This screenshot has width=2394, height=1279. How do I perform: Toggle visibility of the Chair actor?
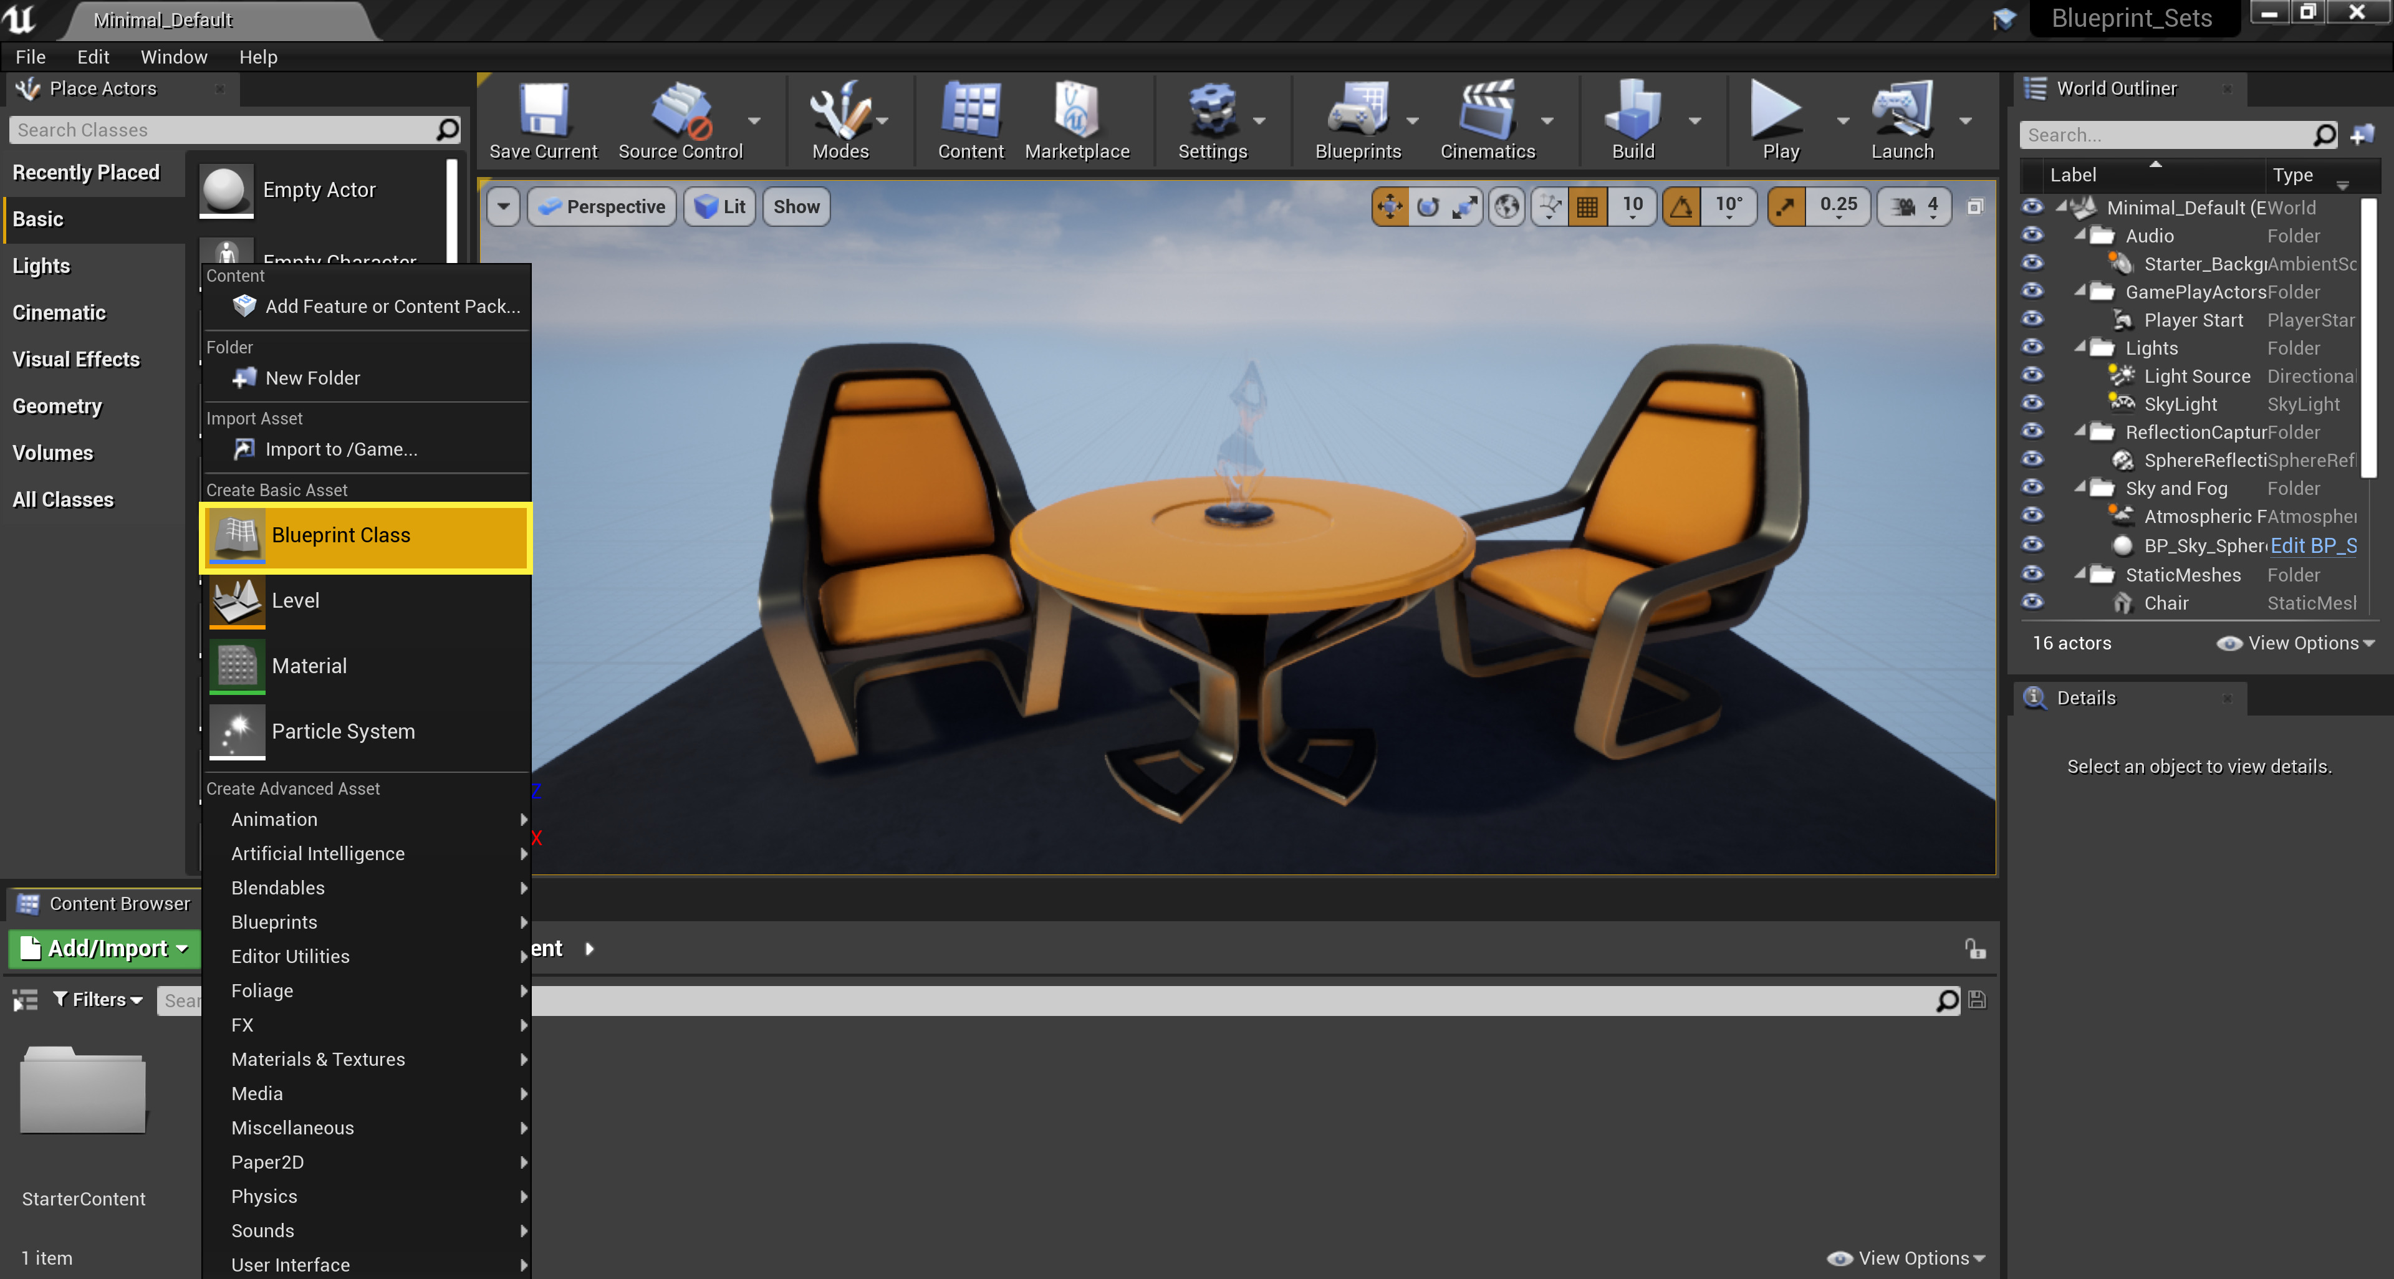click(2032, 603)
